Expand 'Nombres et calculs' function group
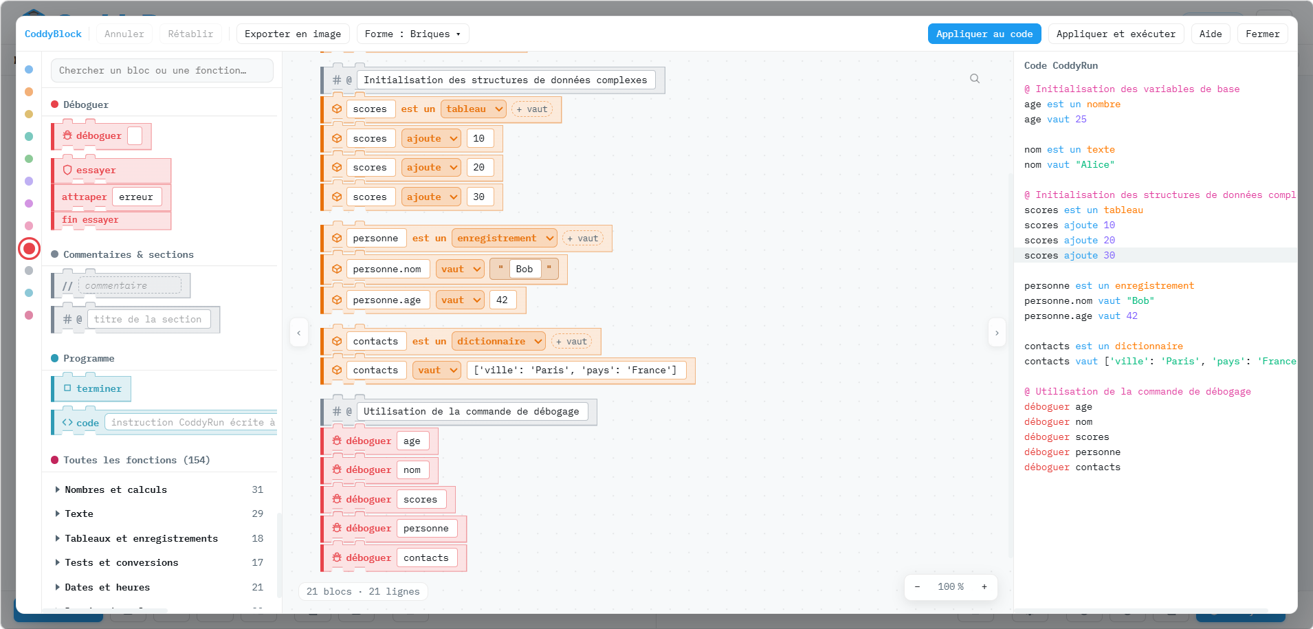Screen dimensions: 1313x629 coord(159,489)
